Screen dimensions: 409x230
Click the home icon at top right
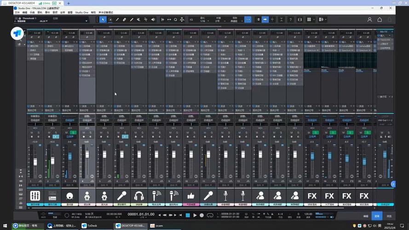(380, 19)
